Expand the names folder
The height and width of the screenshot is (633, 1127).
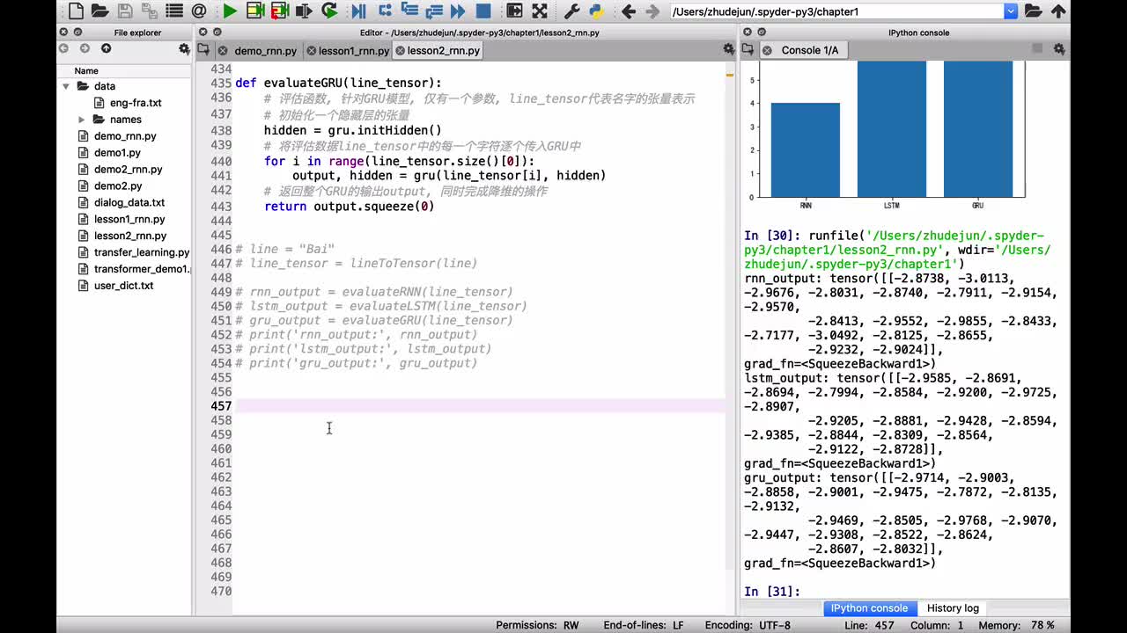pyautogui.click(x=82, y=120)
